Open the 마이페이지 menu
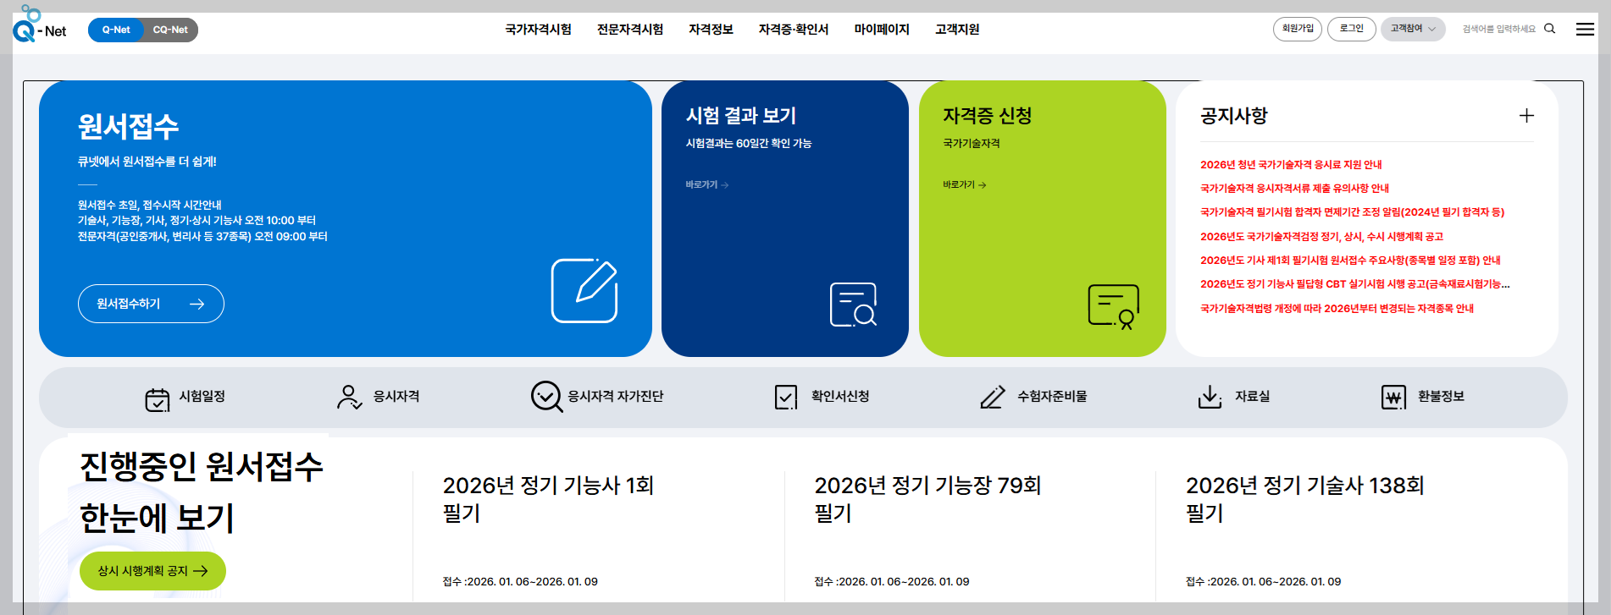 click(882, 30)
